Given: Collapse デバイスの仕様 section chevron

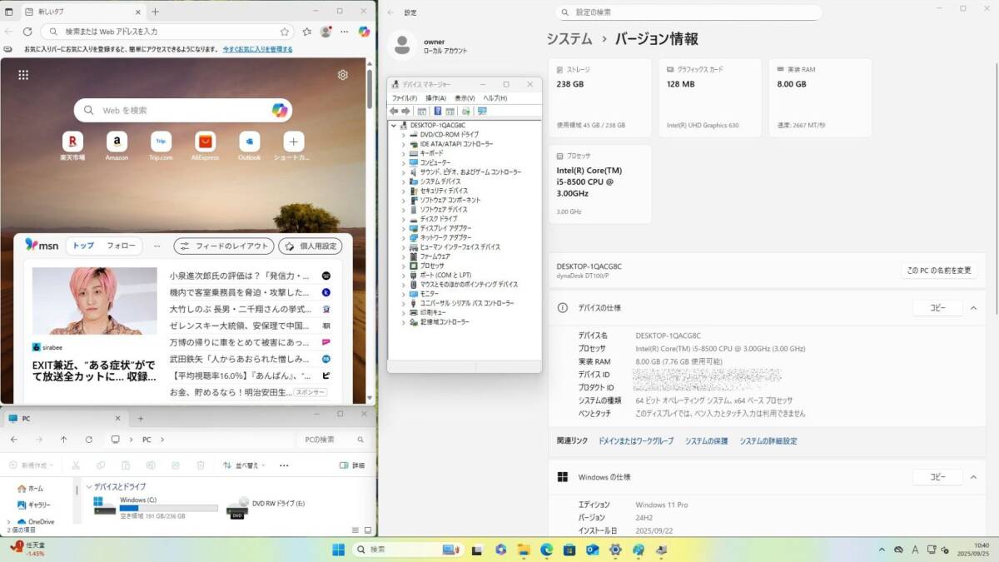Looking at the screenshot, I should pos(972,308).
